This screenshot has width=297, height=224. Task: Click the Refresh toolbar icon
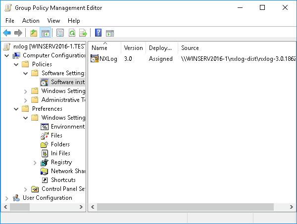point(72,33)
